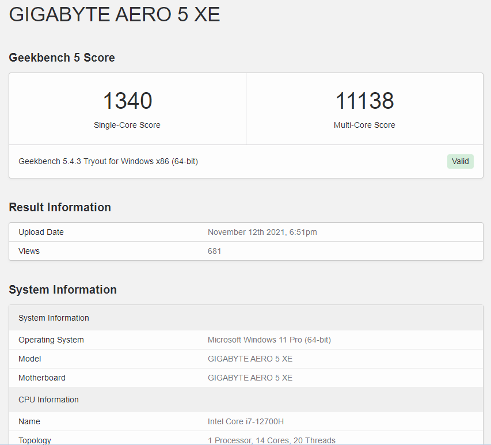Click the single-core score 1340
This screenshot has width=491, height=445.
(127, 101)
